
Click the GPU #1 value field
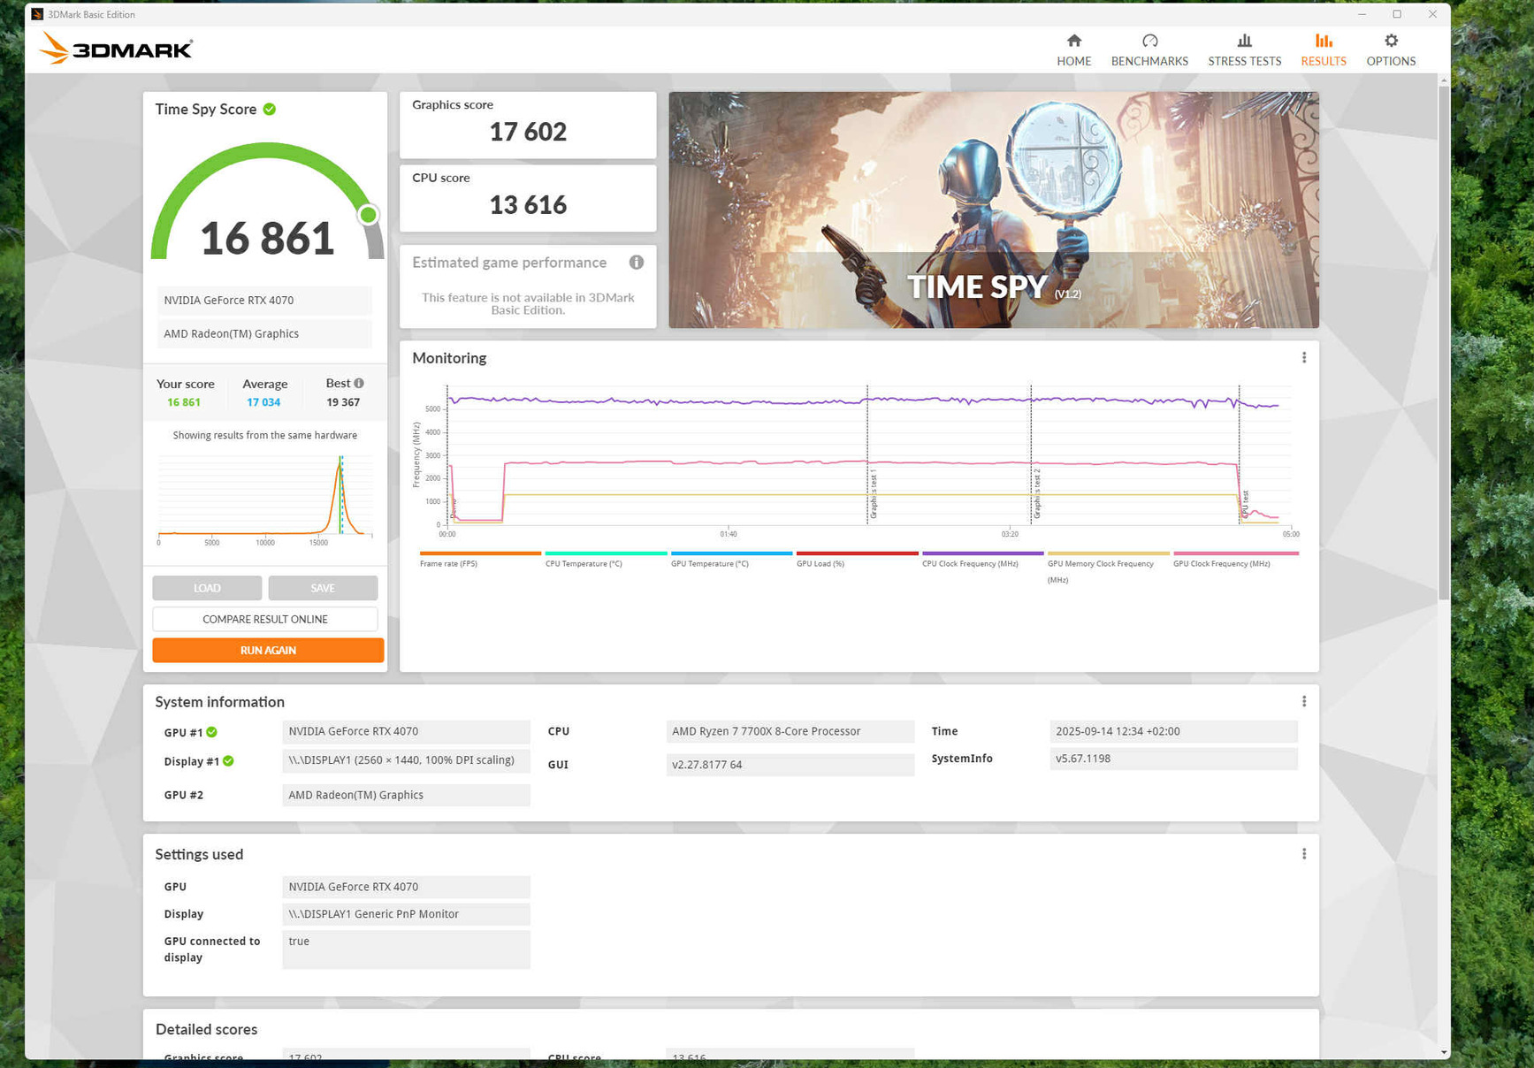coord(406,731)
